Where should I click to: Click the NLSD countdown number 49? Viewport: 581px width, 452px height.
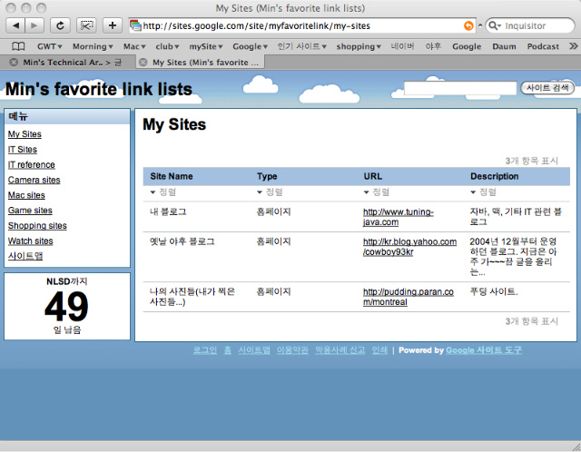click(x=66, y=306)
